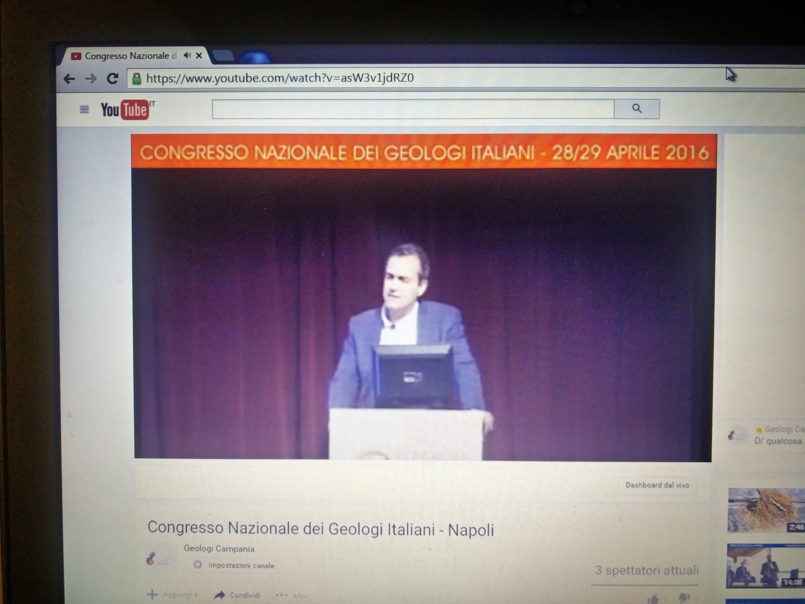
Task: Click the browser forward arrow
Action: tap(91, 79)
